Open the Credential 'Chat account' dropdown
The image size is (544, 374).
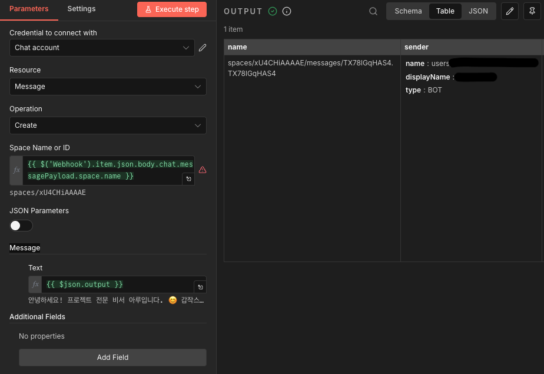102,48
